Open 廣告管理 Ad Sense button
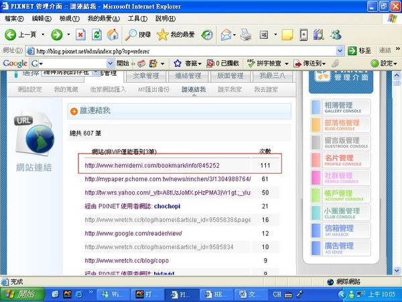402x302 pixels. 341,248
